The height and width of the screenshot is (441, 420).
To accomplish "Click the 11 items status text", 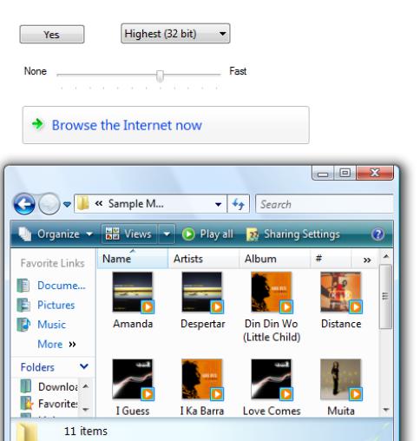I will pyautogui.click(x=86, y=431).
